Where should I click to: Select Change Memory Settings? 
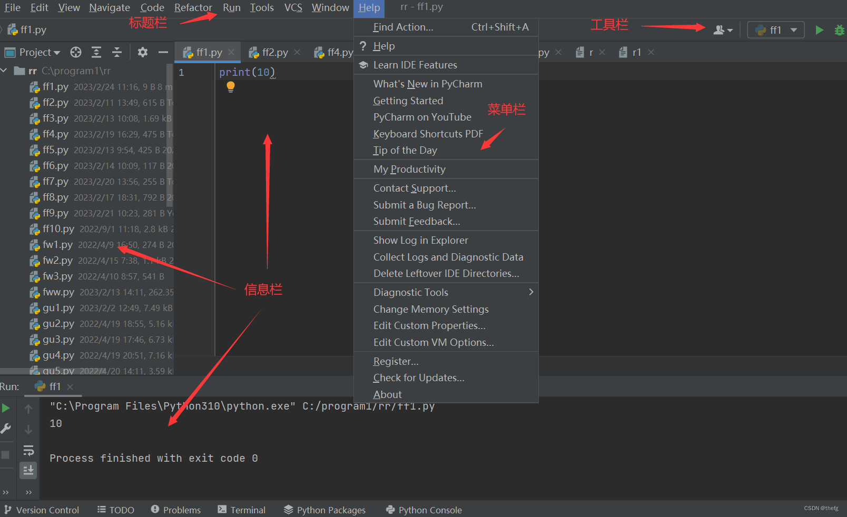coord(446,309)
